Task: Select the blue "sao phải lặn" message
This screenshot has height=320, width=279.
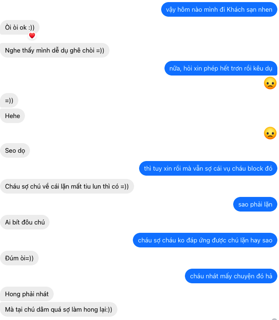Action: coord(255,204)
